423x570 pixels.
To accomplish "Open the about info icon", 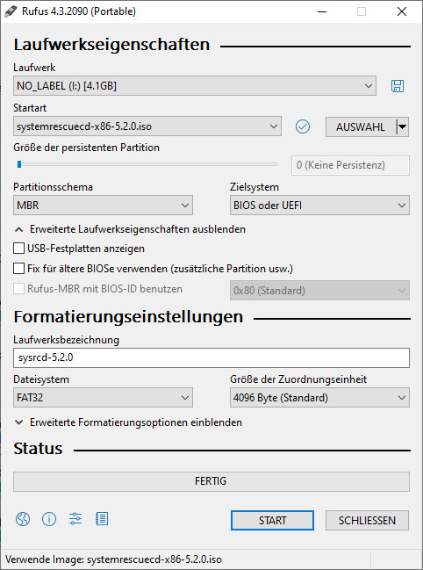I will [x=49, y=519].
